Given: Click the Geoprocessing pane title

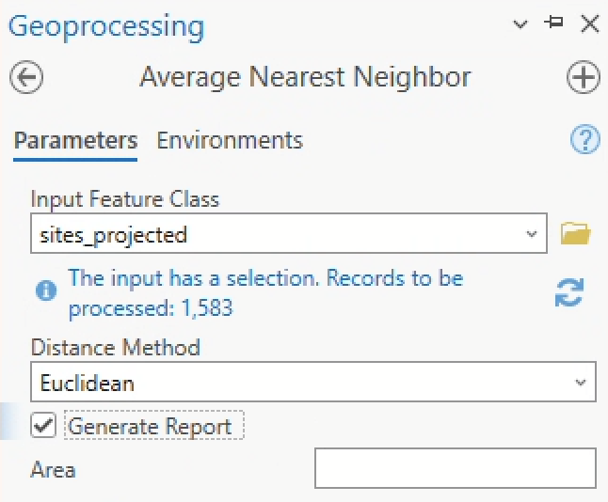Looking at the screenshot, I should [x=105, y=25].
